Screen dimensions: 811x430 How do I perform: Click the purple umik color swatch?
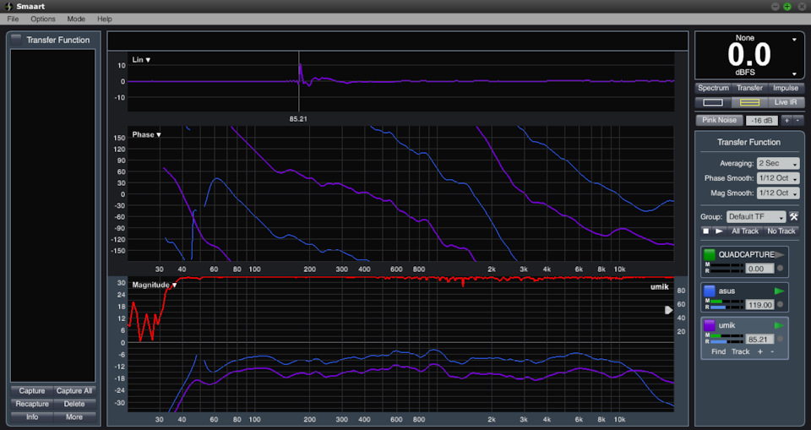(x=710, y=325)
